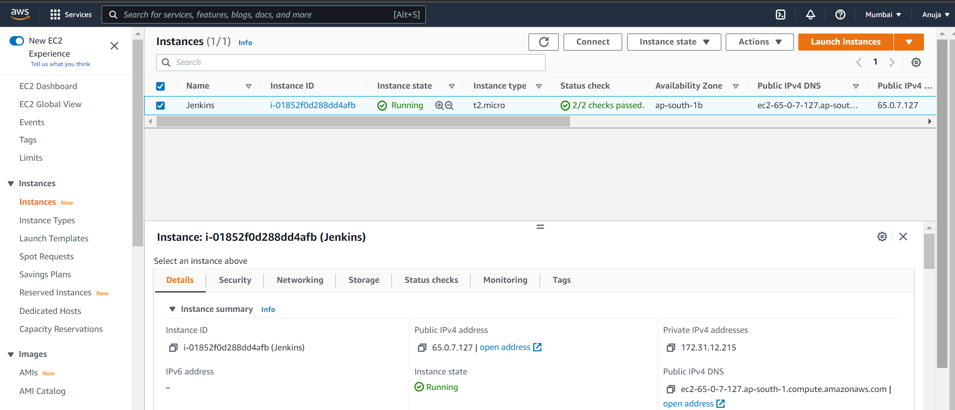This screenshot has width=955, height=410.
Task: Switch to the Status checks tab
Action: (431, 280)
